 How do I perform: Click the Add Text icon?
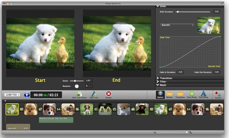94,94
